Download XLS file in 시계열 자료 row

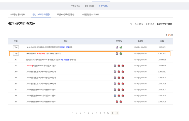(121, 53)
